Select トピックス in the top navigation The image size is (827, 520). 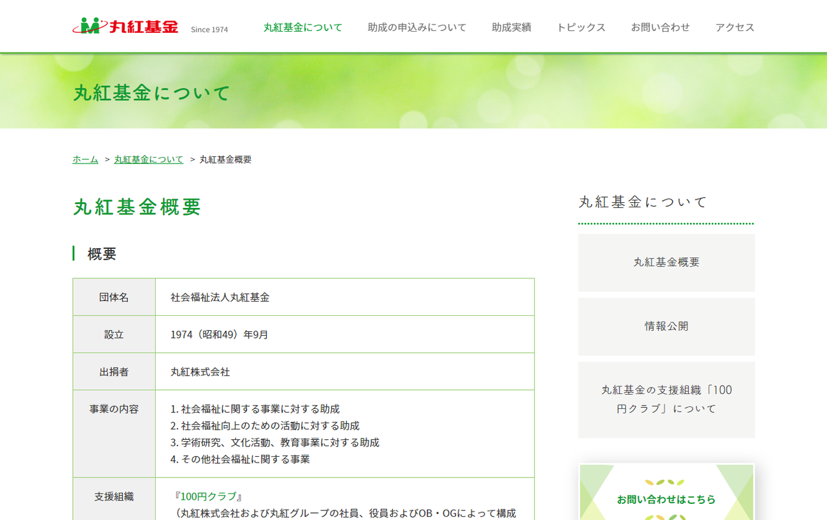point(581,27)
